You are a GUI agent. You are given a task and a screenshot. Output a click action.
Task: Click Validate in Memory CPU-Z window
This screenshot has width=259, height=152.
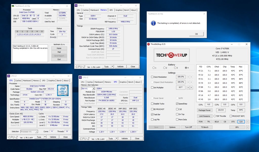[x=120, y=67]
